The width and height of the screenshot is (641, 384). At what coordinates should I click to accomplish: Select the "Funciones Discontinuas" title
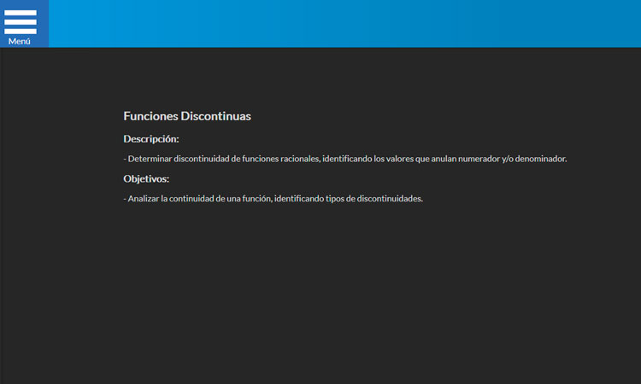(x=187, y=116)
